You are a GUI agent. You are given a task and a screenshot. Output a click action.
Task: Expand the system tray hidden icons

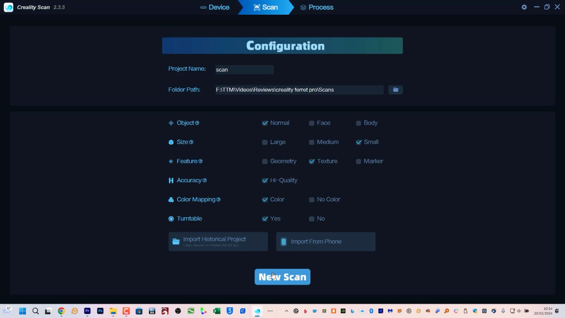[x=287, y=311]
